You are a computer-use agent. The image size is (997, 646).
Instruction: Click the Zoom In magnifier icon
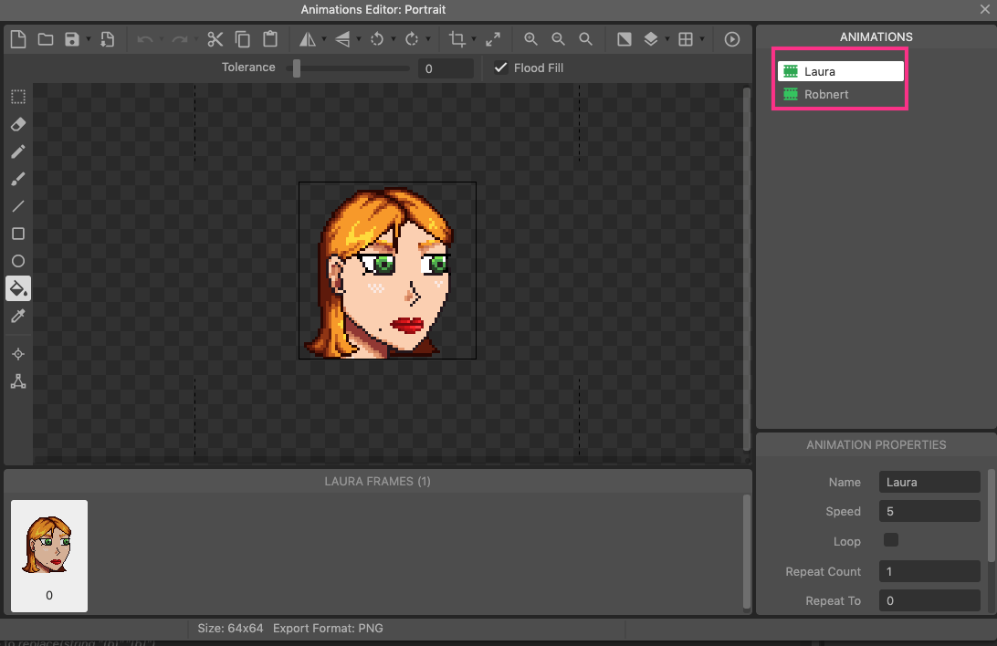coord(530,39)
